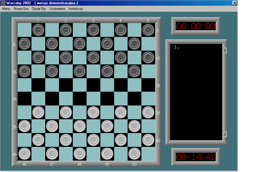The width and height of the screenshot is (275, 172).
Task: Click empty dark square 24
Action: coord(121,85)
